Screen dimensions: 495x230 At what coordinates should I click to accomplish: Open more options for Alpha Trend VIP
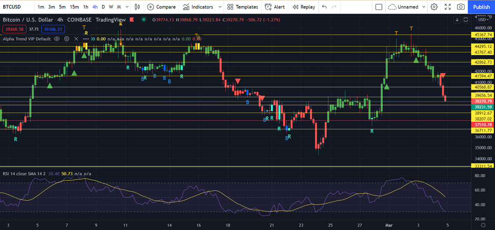pos(86,39)
